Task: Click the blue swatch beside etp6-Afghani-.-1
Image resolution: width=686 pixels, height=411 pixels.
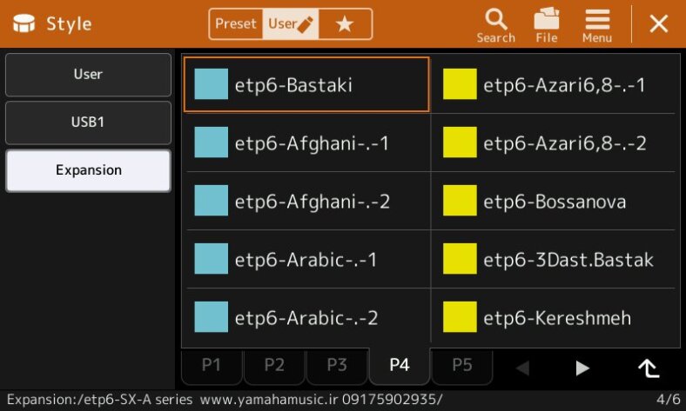Action: tap(211, 143)
